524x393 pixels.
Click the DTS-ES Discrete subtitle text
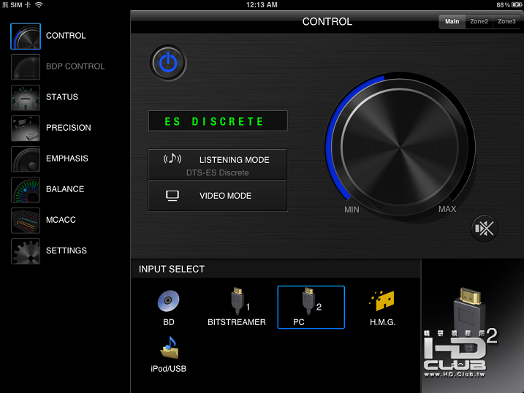(x=218, y=173)
